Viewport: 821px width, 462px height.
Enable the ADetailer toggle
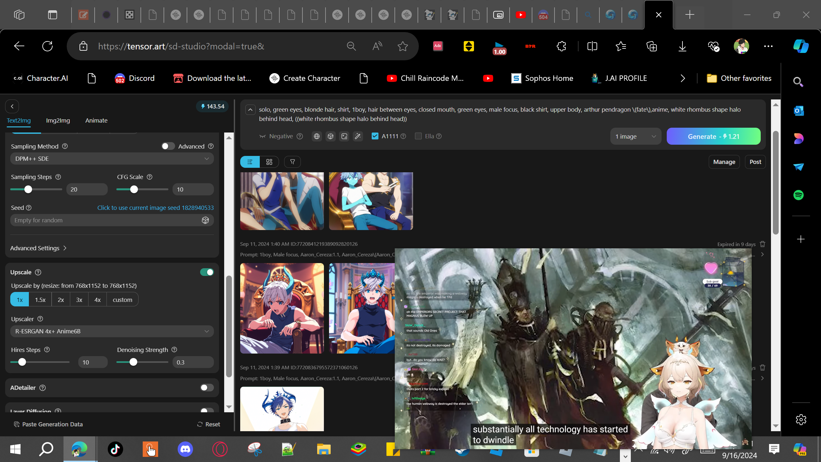(207, 388)
